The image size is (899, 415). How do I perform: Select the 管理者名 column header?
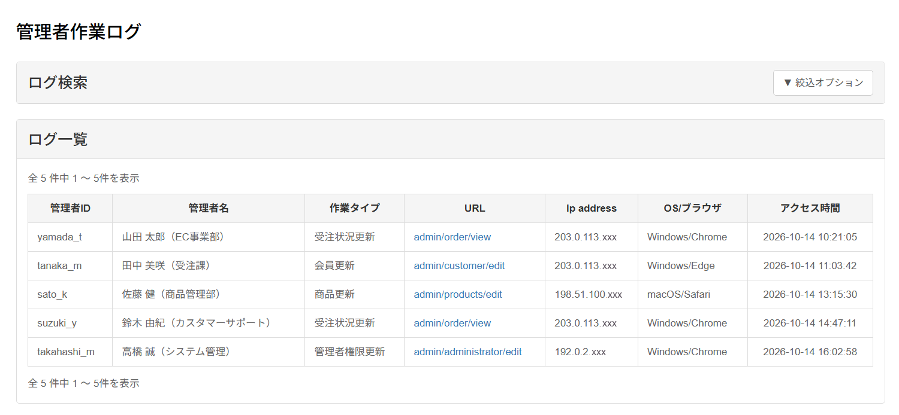(x=209, y=208)
